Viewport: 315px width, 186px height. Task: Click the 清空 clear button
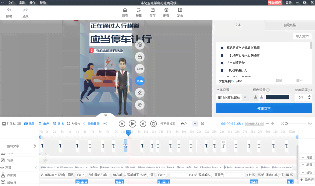(x=299, y=81)
